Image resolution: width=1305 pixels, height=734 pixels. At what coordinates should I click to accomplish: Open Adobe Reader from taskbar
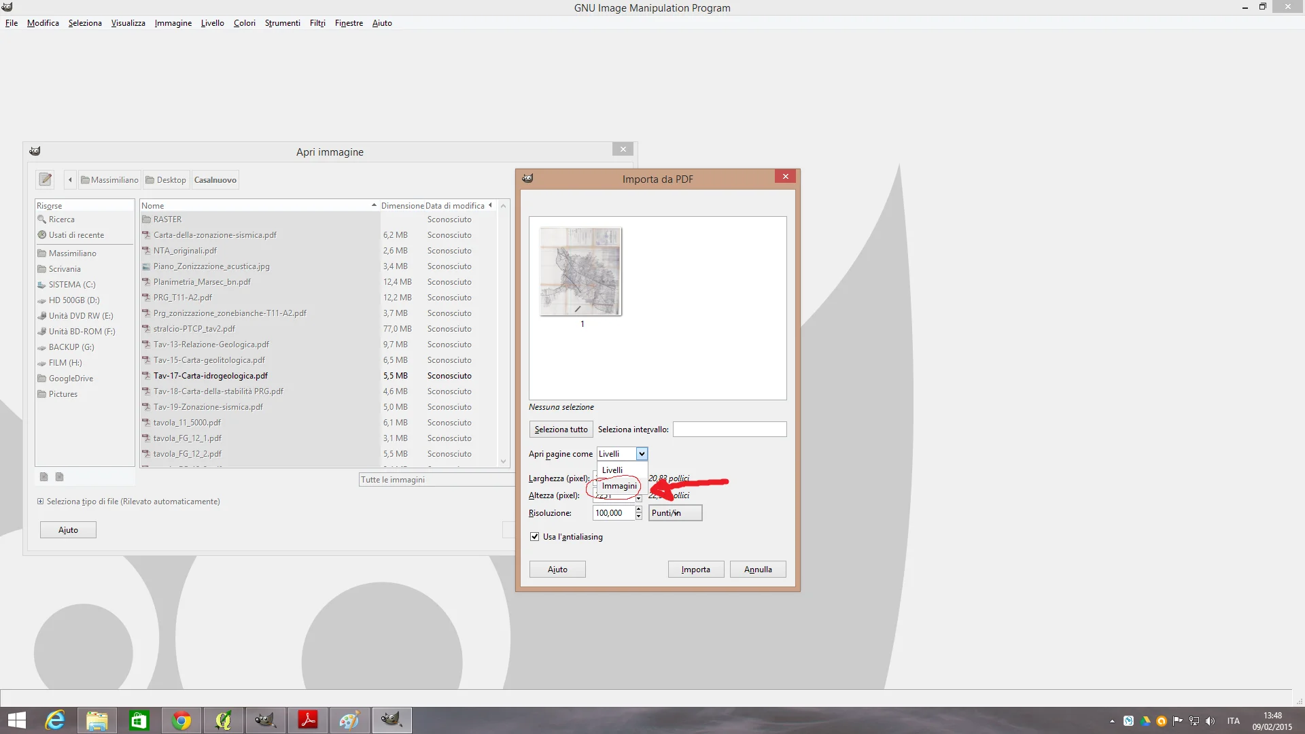tap(307, 720)
